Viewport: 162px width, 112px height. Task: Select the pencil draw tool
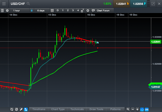21,109
